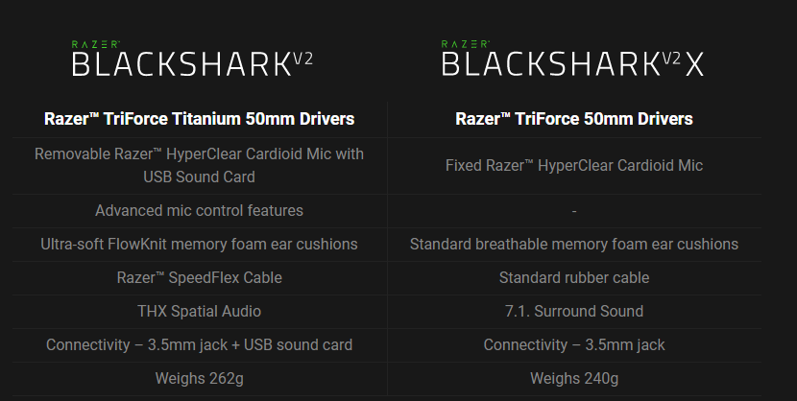This screenshot has height=401, width=797.
Task: Select the TriForce Titanium 50mm Drivers heading
Action: click(x=200, y=119)
